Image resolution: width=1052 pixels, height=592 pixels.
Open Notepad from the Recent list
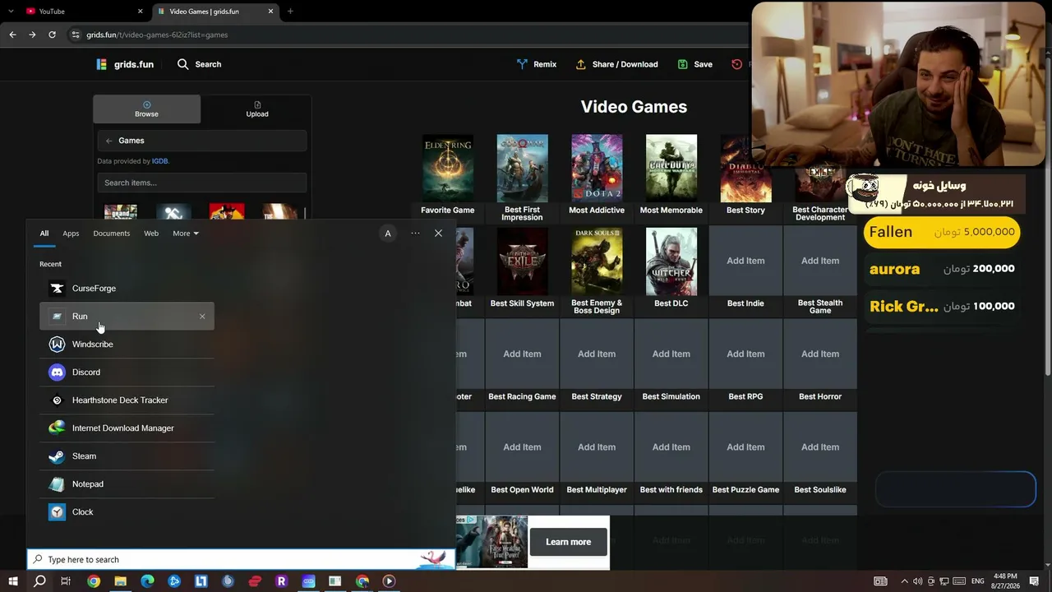[x=127, y=484]
